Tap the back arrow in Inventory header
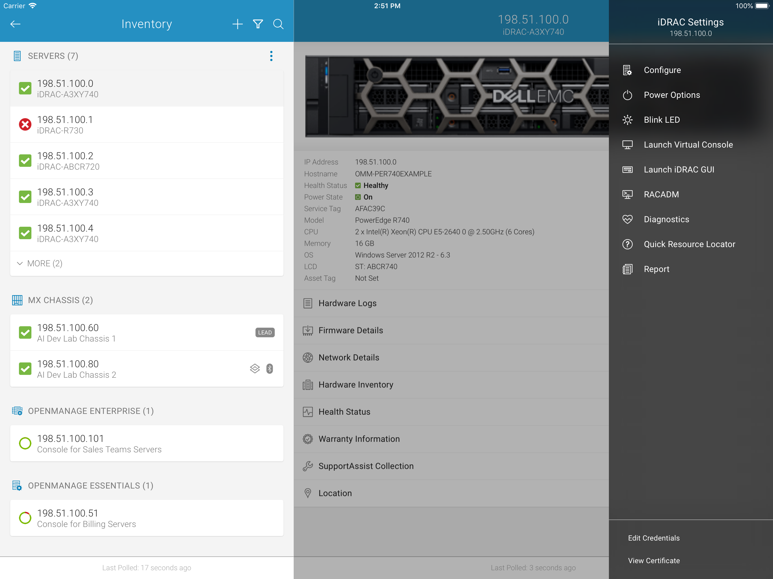The height and width of the screenshot is (579, 773). [x=15, y=24]
